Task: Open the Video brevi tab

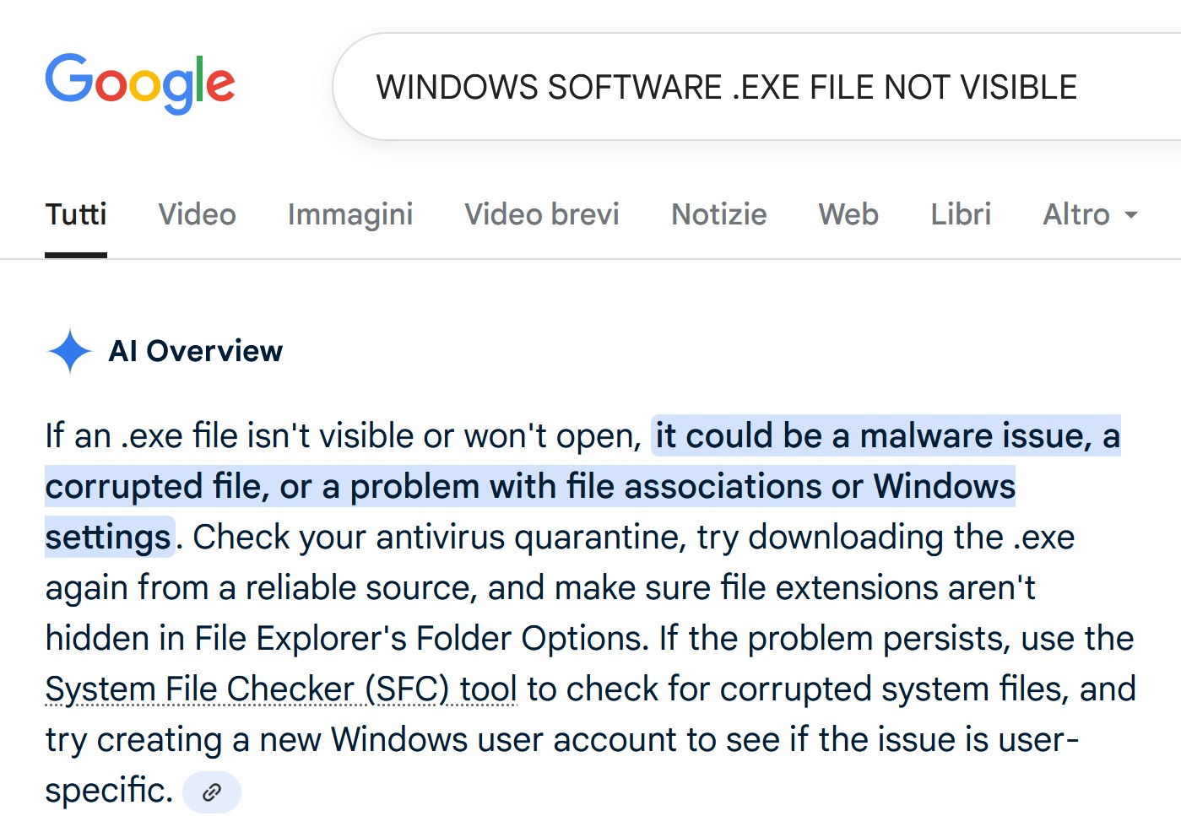Action: 542,214
